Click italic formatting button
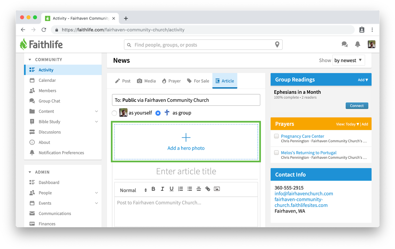This screenshot has height=249, width=395. [162, 189]
